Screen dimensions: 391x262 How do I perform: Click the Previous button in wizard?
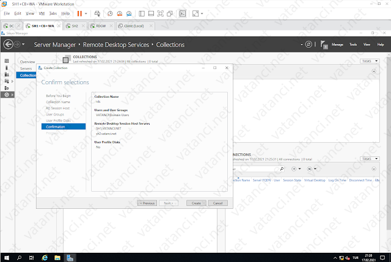pos(147,203)
